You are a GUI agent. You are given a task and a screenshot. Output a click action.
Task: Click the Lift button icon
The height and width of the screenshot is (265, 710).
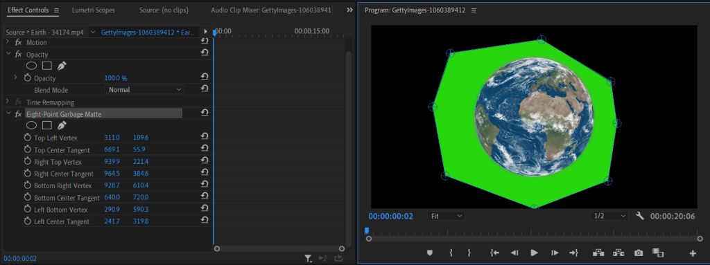pyautogui.click(x=598, y=253)
